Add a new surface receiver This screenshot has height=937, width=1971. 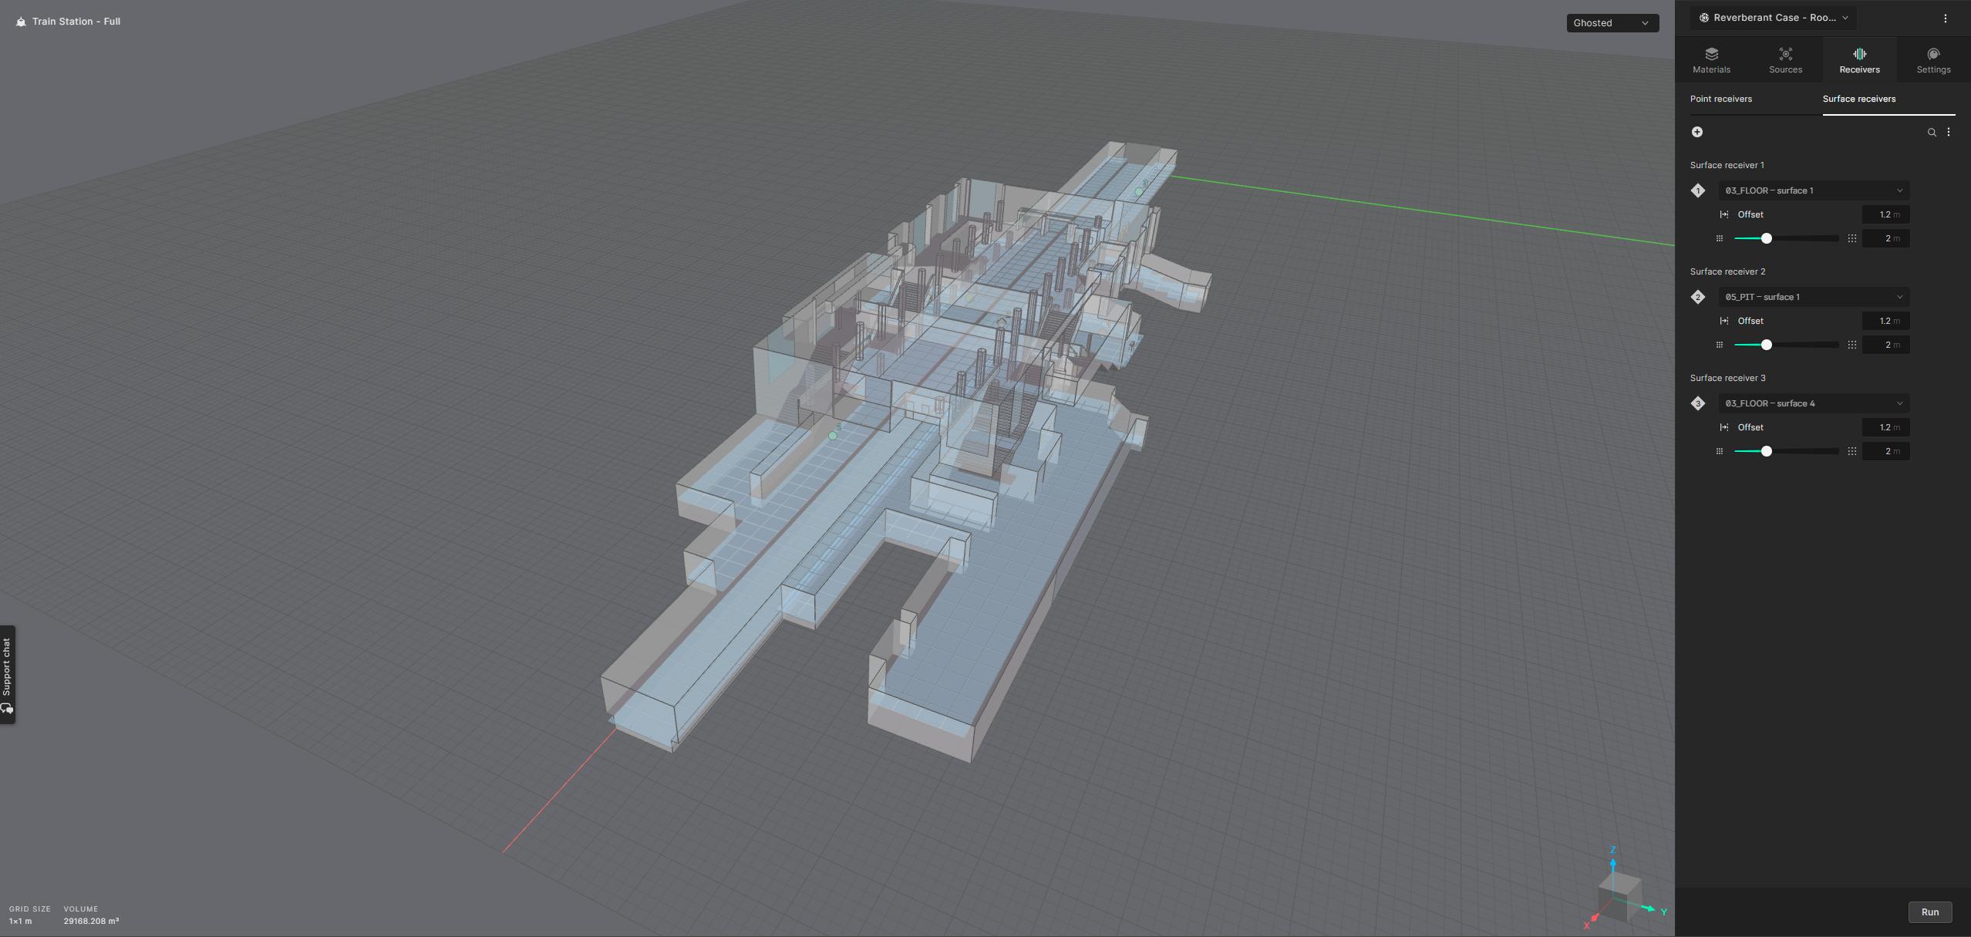[1697, 132]
